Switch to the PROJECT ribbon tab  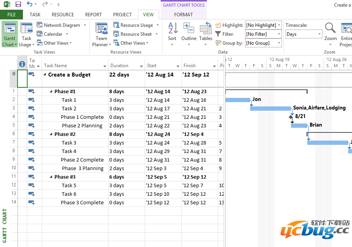pyautogui.click(x=123, y=15)
